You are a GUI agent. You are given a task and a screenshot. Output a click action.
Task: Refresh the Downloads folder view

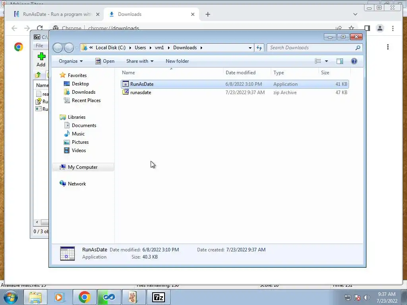[x=259, y=48]
